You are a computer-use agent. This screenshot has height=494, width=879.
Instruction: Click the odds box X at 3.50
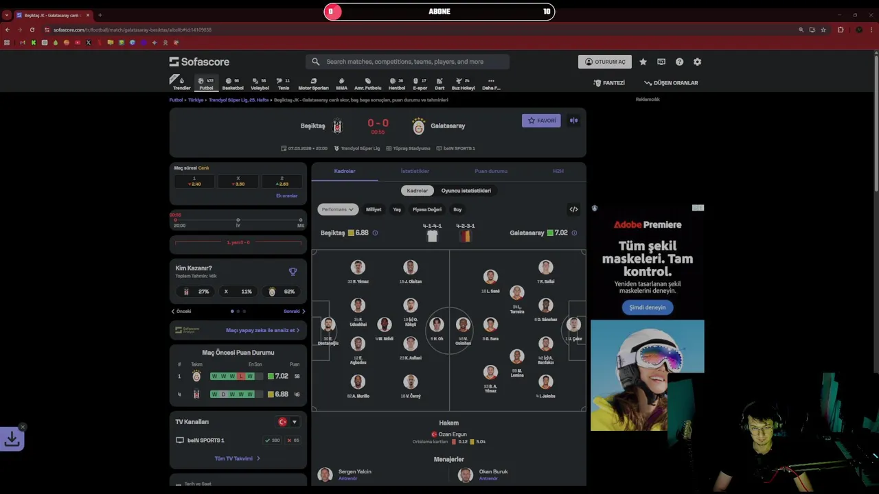[238, 181]
